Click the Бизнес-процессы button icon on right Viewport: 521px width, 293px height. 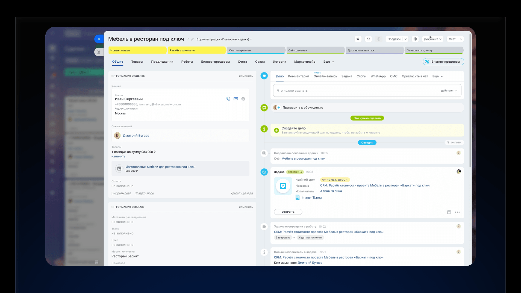(427, 62)
